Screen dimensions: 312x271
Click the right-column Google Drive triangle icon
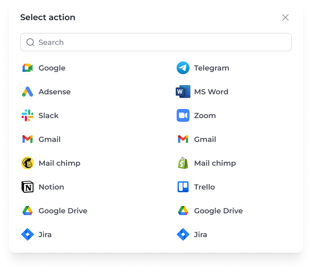click(x=183, y=211)
